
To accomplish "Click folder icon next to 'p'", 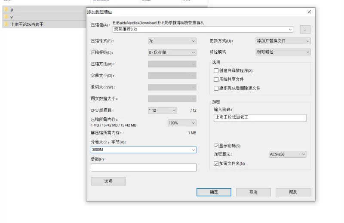I will coord(6,9).
